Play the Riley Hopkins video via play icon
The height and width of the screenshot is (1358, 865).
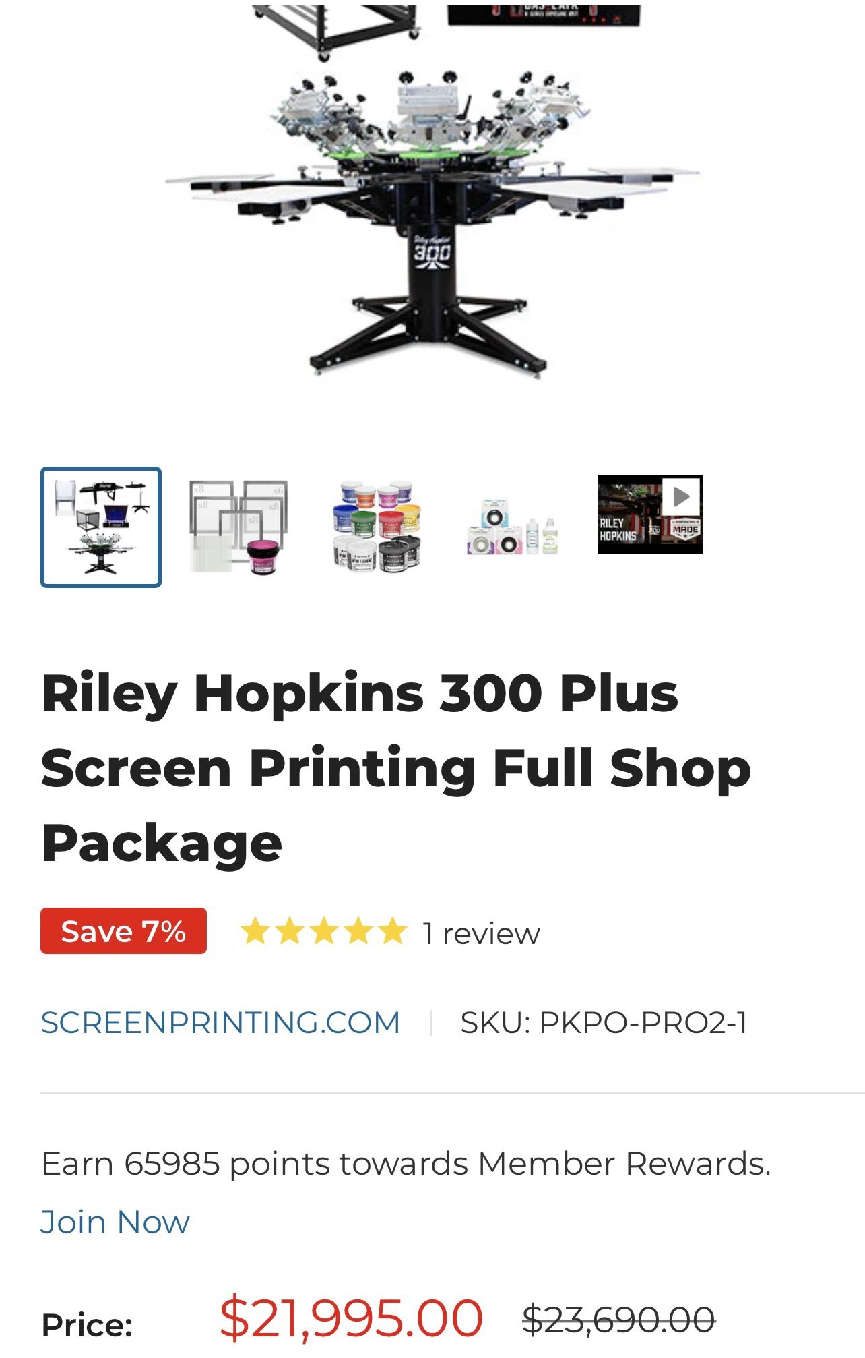point(681,497)
